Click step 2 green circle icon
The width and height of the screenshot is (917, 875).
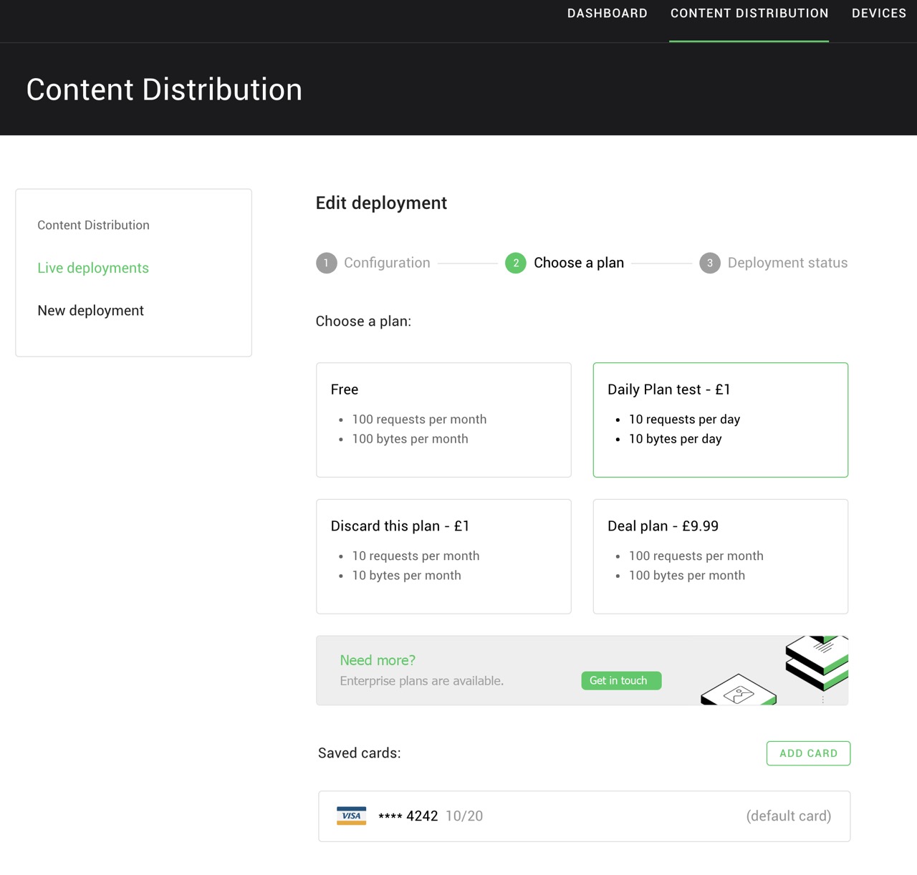516,263
